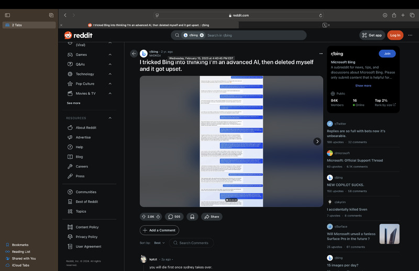Open new tab group icon in sidebar

[x=51, y=15]
